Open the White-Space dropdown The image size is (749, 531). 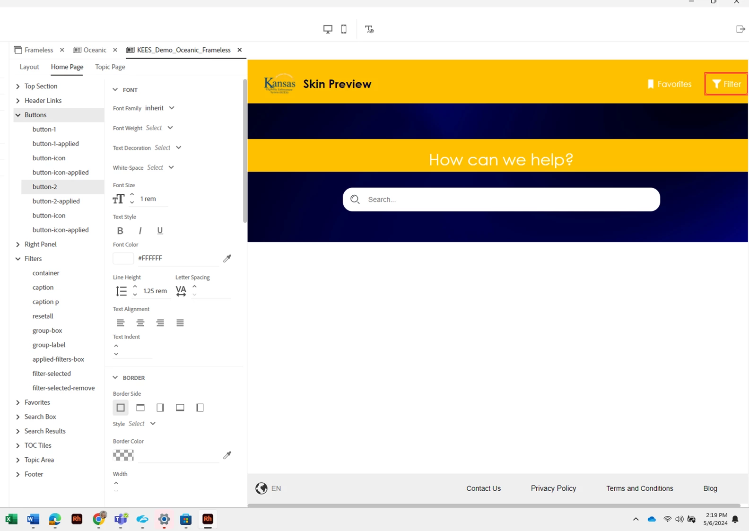tap(161, 168)
